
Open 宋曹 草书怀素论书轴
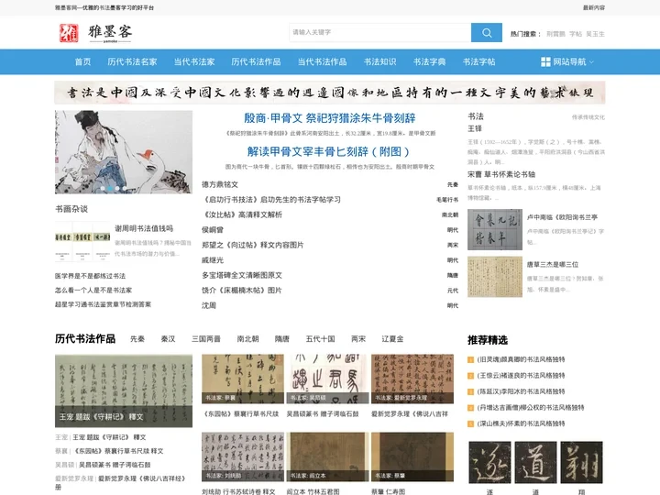(x=501, y=175)
